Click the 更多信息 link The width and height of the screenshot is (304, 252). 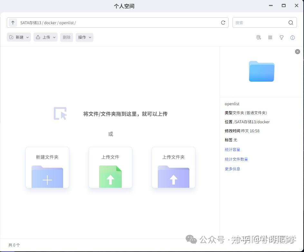pyautogui.click(x=232, y=169)
